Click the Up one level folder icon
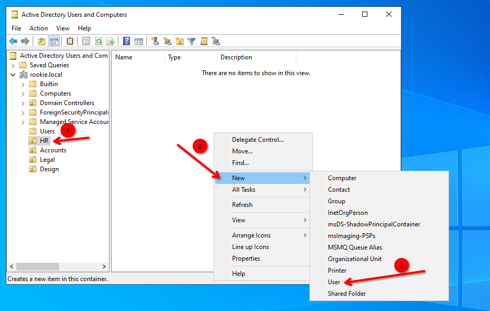The image size is (490, 311). coord(42,41)
